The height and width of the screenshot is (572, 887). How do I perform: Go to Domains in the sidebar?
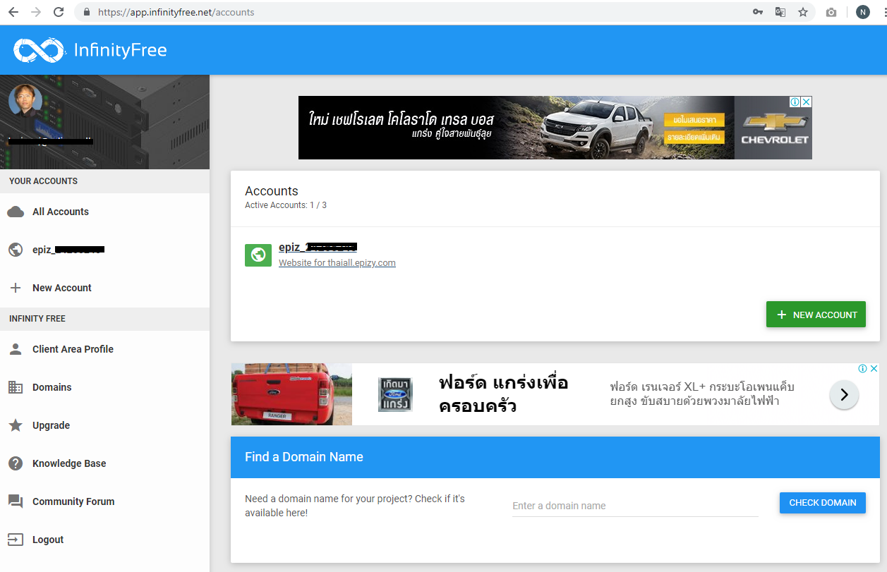tap(52, 387)
